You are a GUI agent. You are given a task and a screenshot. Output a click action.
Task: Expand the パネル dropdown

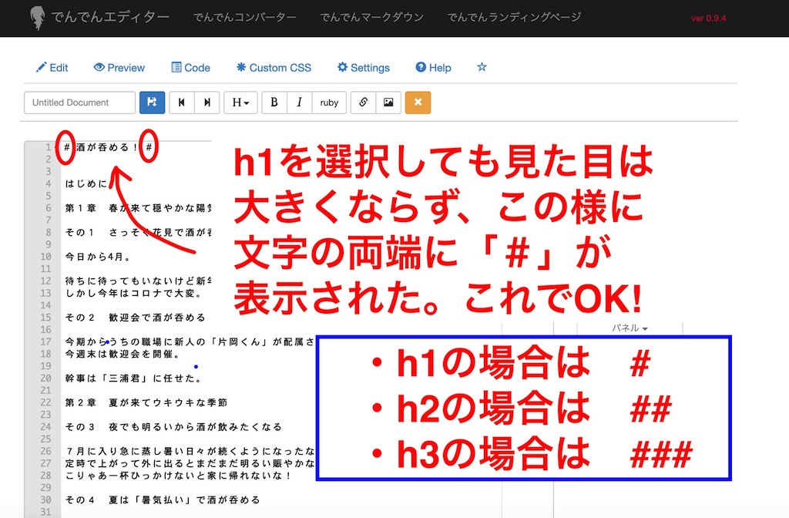pyautogui.click(x=630, y=328)
